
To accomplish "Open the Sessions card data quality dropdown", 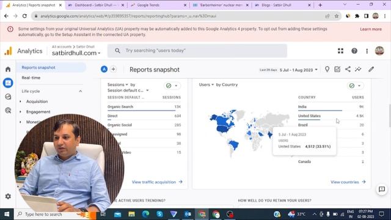I will [172, 86].
